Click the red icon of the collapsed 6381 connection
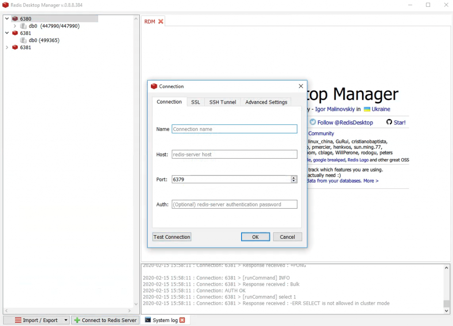This screenshot has width=453, height=326. tap(15, 47)
